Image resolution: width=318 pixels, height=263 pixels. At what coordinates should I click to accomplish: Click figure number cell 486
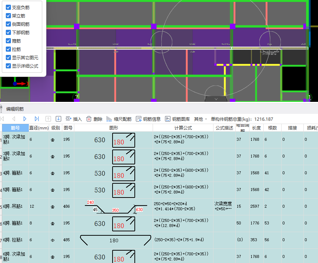(68, 207)
